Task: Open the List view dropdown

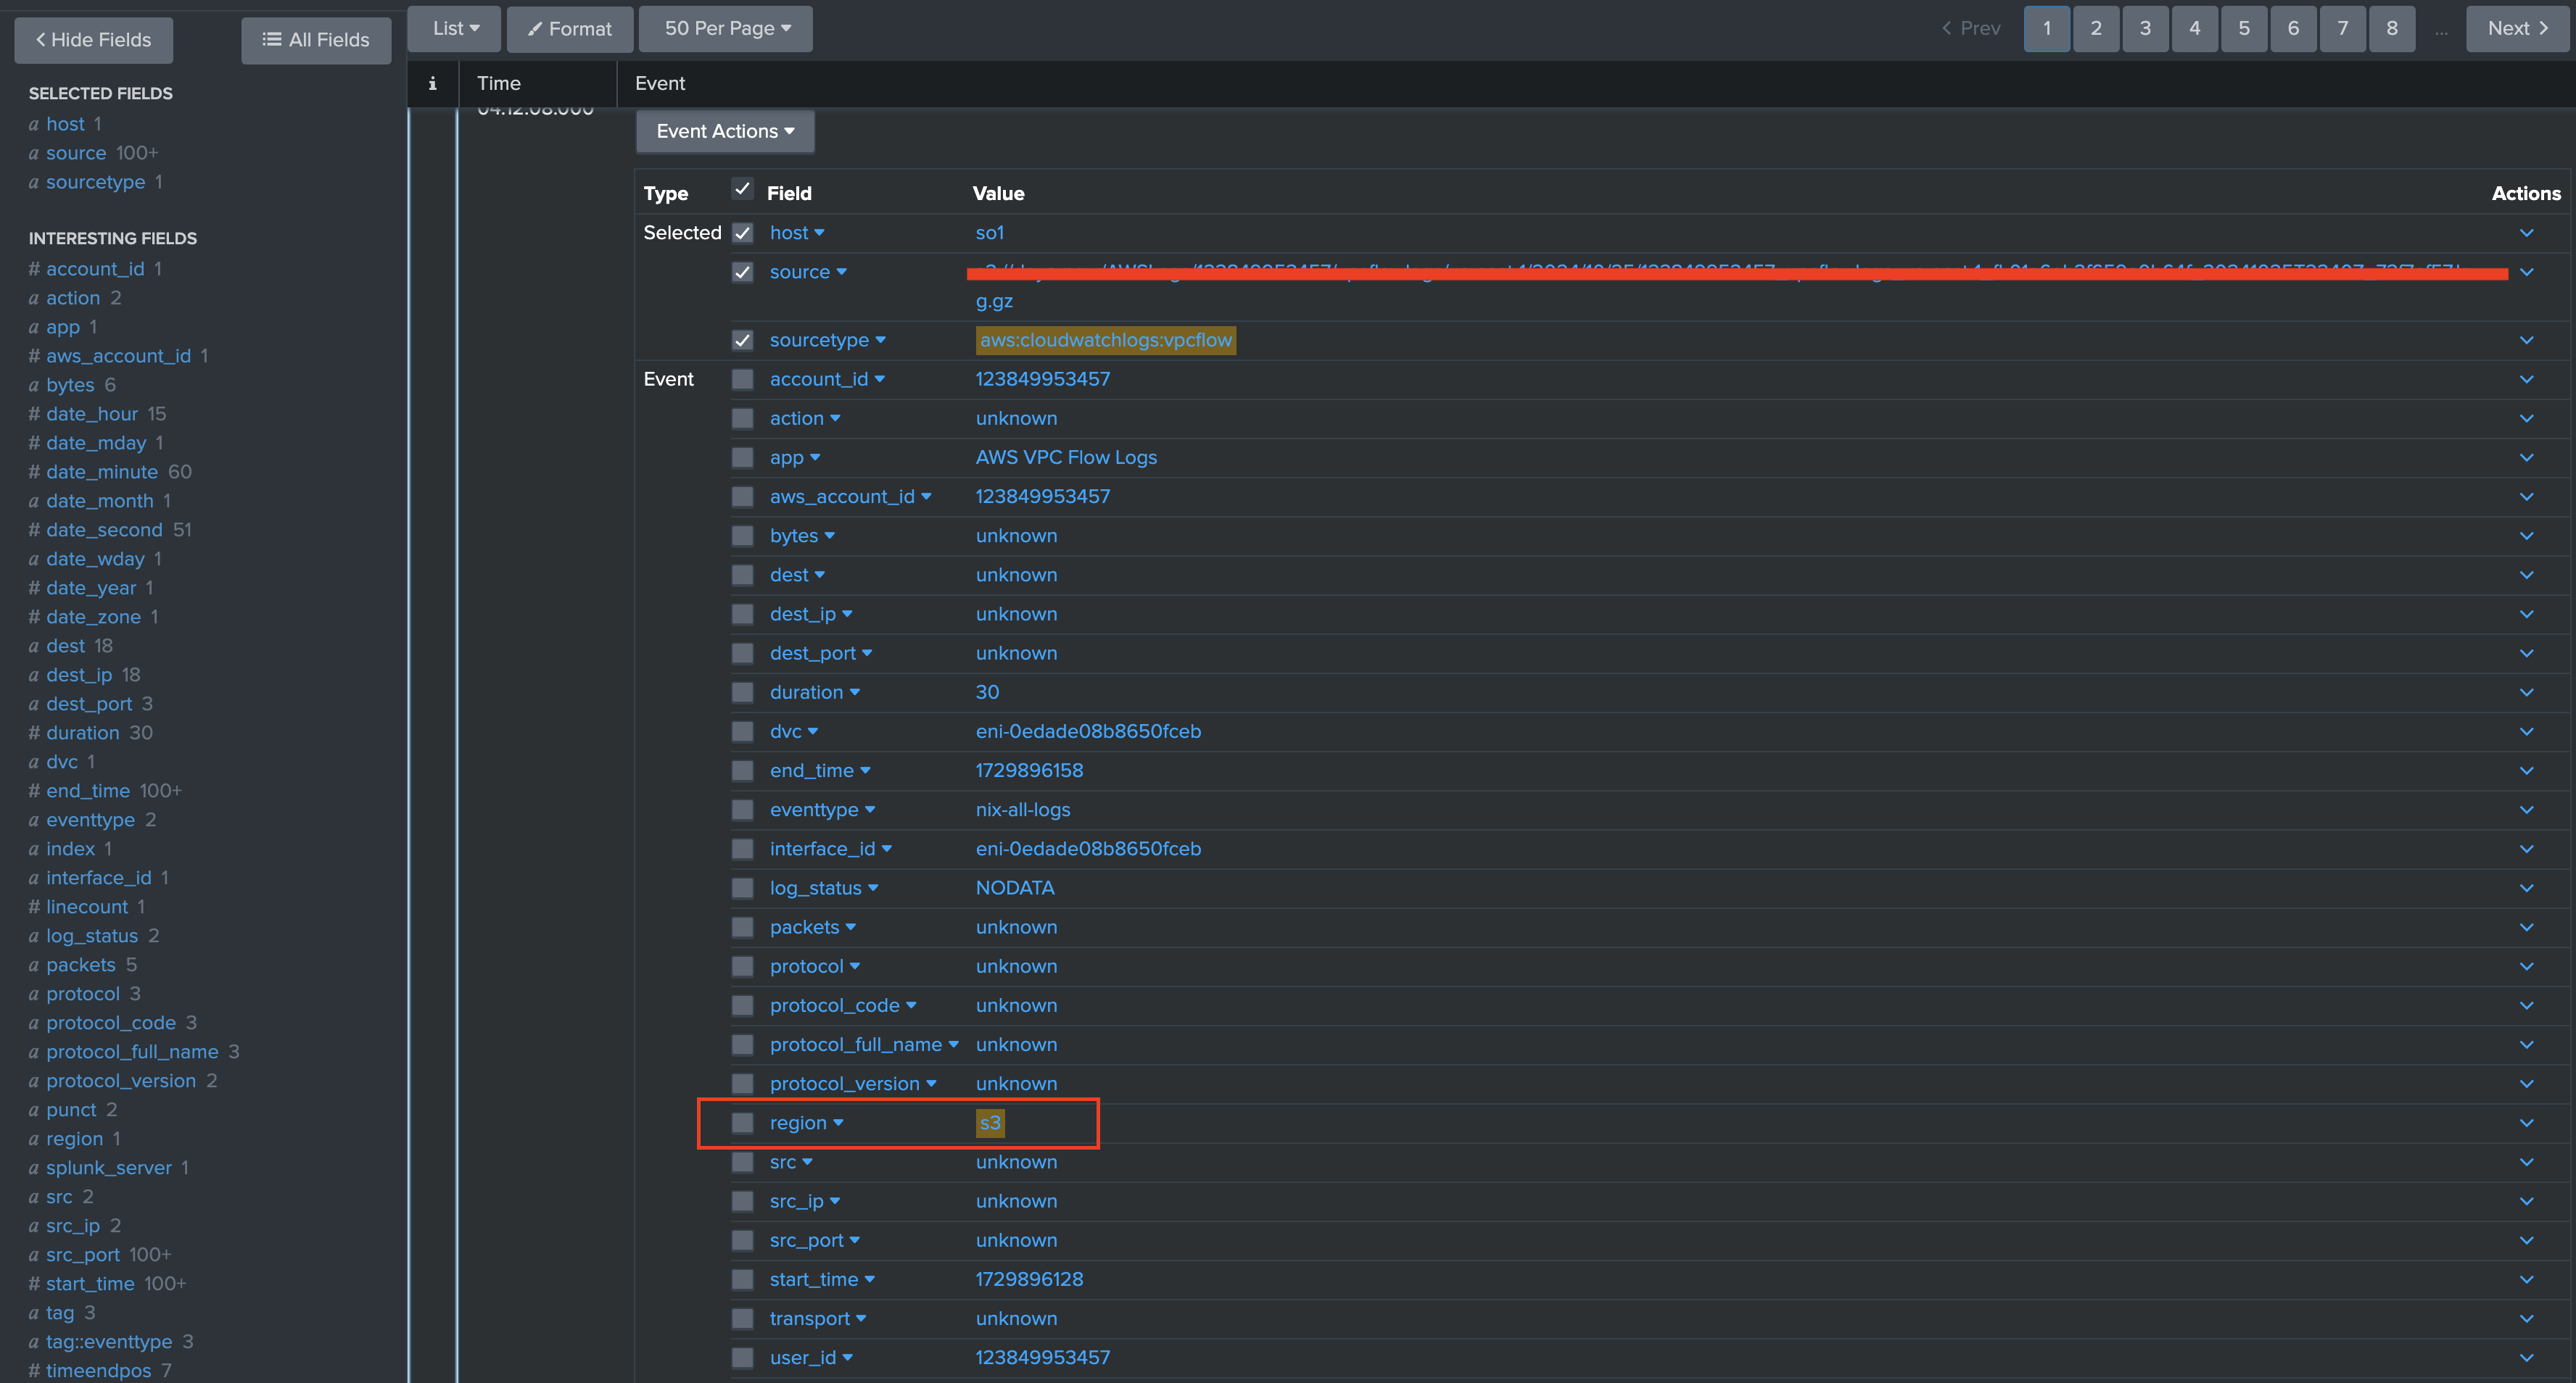Action: pyautogui.click(x=453, y=29)
